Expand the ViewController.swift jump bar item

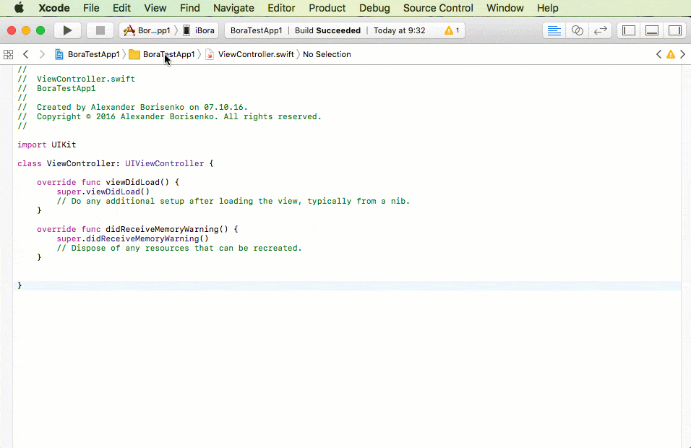[250, 54]
